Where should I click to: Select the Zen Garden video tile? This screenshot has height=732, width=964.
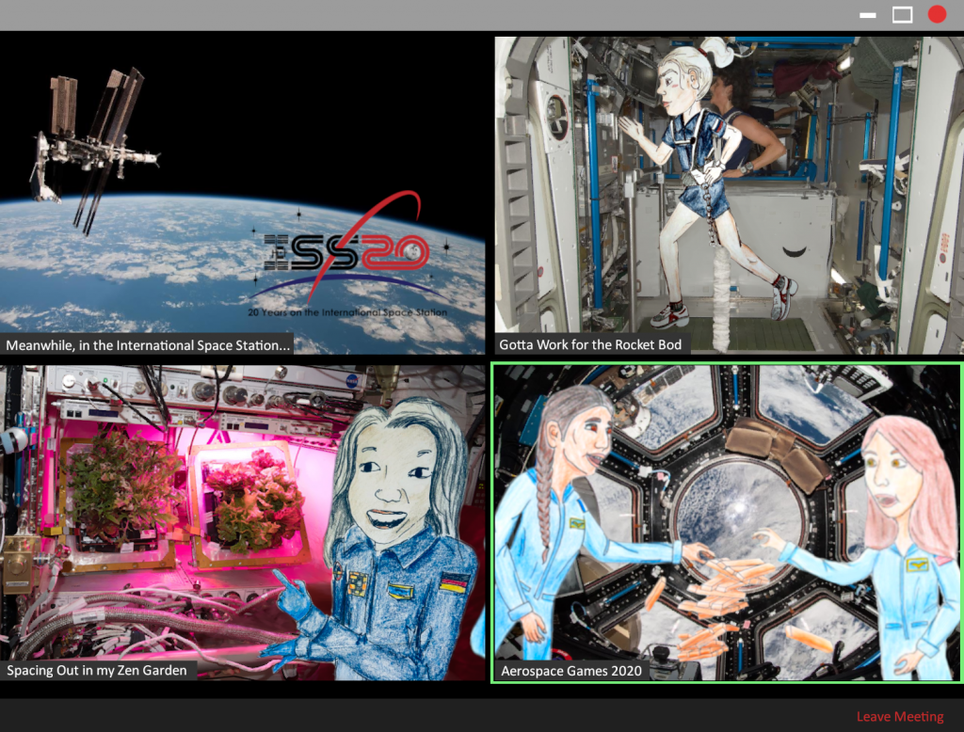pos(242,522)
